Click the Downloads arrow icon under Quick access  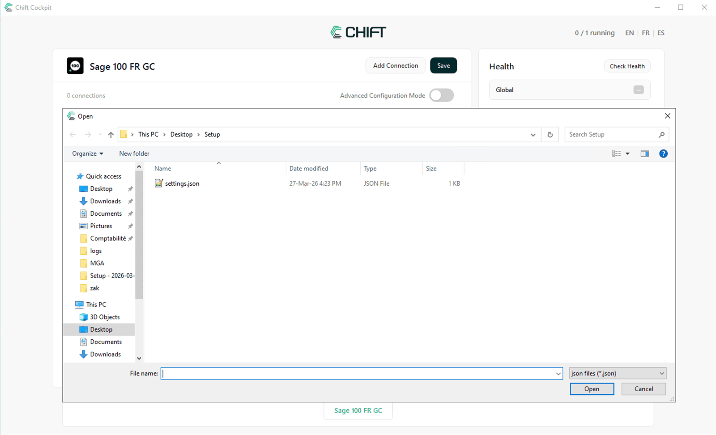pos(83,201)
